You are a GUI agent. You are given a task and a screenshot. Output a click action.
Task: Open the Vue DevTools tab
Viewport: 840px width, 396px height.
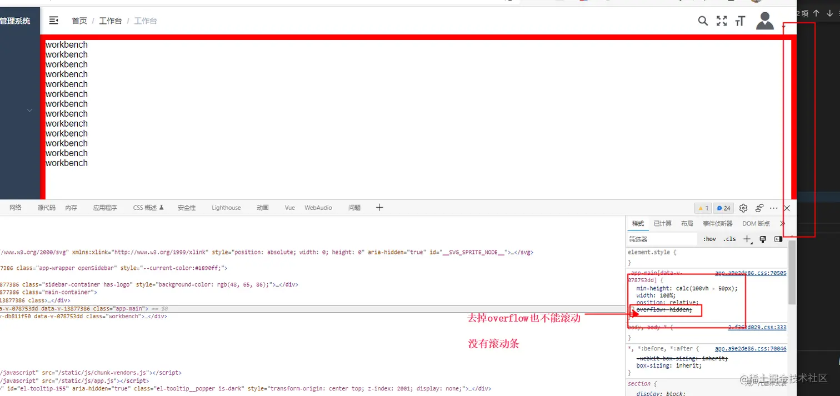(290, 208)
